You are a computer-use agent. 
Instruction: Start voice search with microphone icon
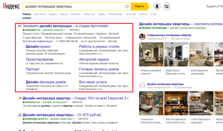[157, 6]
